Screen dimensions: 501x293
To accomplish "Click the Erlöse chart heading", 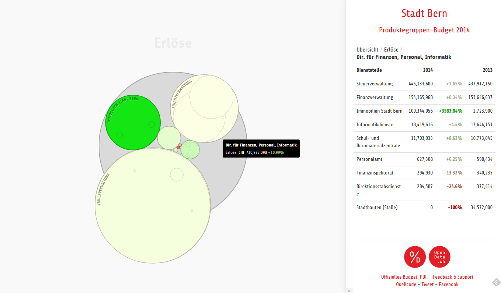I will 173,43.
